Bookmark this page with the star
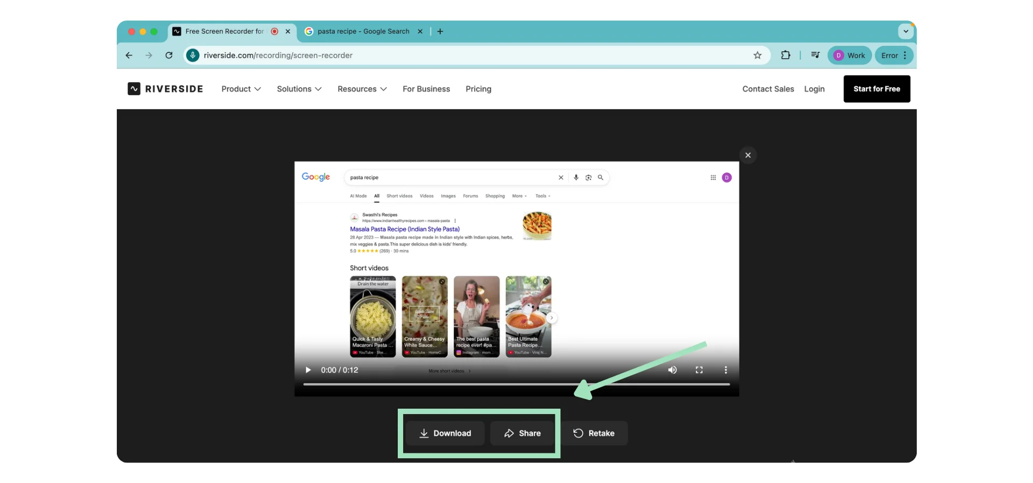The width and height of the screenshot is (1033, 483). [757, 55]
